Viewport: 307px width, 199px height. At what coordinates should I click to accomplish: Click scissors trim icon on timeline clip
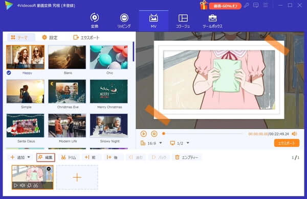(x=36, y=185)
